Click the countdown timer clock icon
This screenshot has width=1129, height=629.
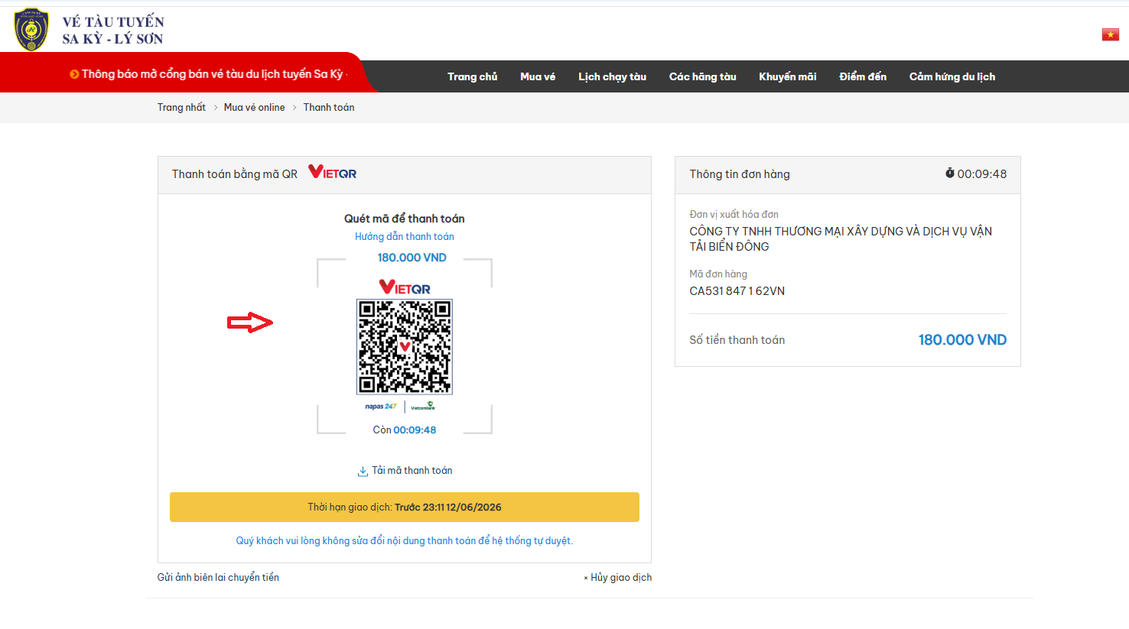[949, 173]
